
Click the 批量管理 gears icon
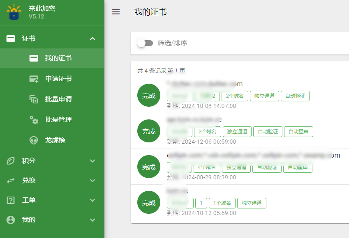click(34, 120)
